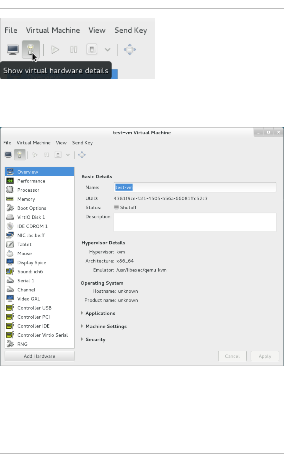Select the Sound: ich6 icon

pyautogui.click(x=10, y=271)
